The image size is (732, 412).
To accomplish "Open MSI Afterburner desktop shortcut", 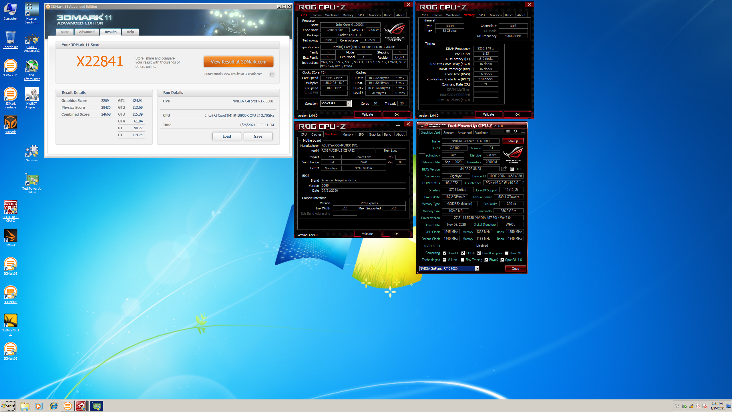I will point(32,70).
